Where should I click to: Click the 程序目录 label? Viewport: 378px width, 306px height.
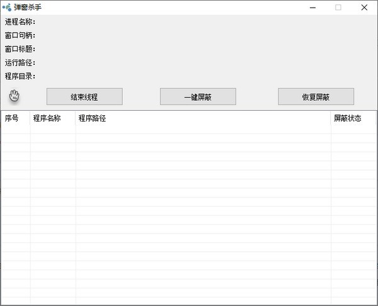(x=20, y=76)
